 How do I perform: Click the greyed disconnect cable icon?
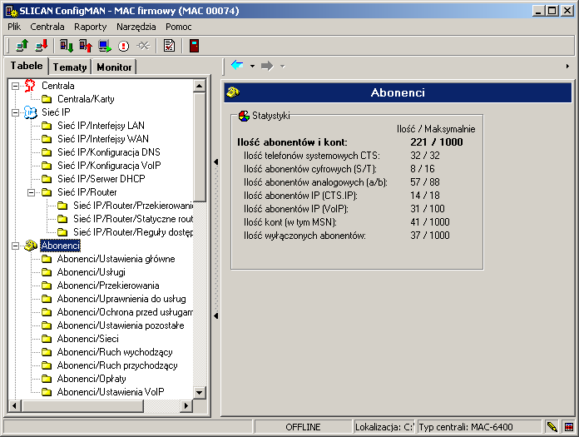(143, 46)
